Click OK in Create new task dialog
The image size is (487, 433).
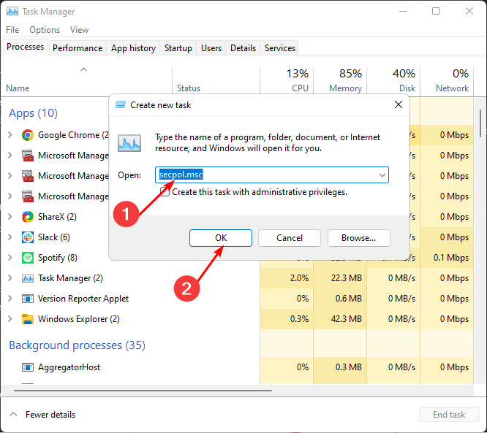[221, 238]
